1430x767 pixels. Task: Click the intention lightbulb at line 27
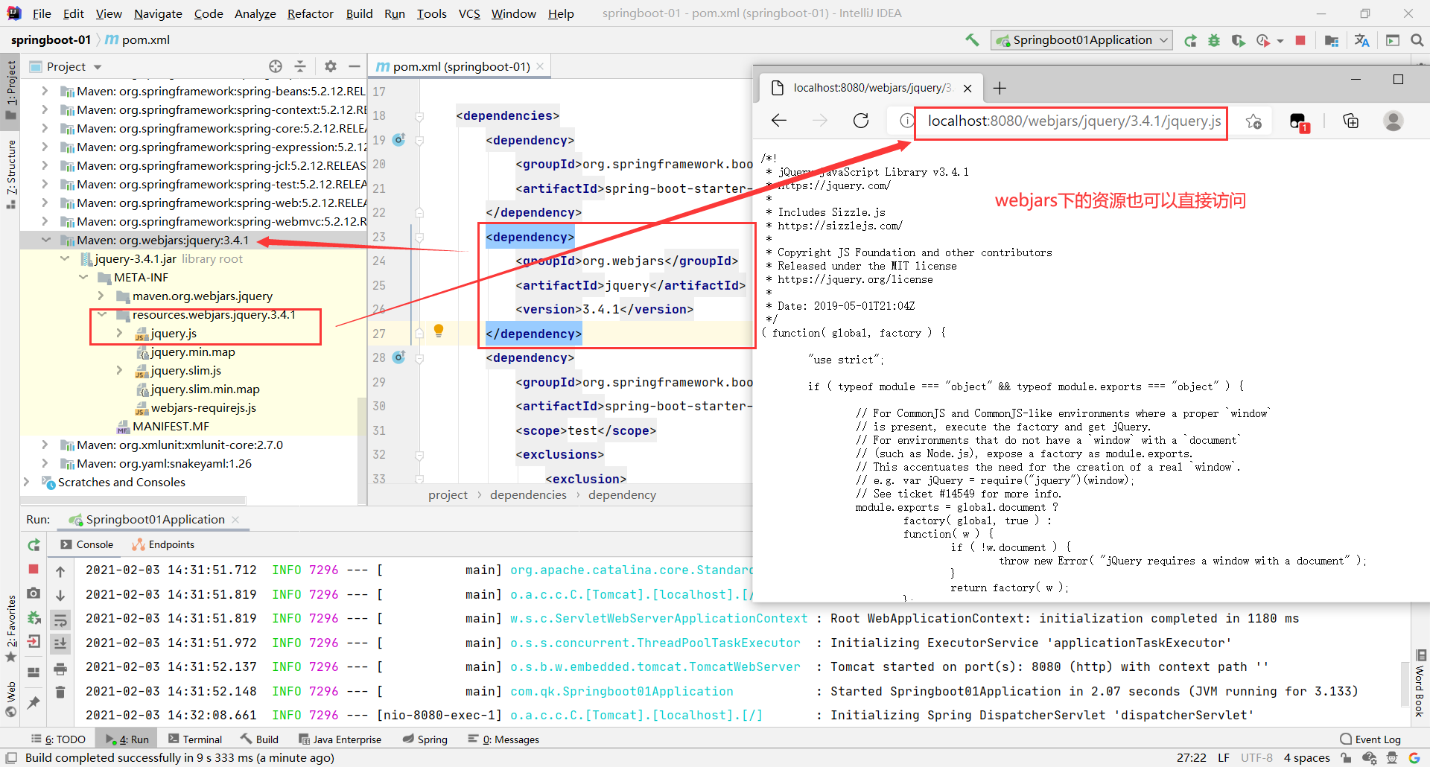pyautogui.click(x=439, y=331)
